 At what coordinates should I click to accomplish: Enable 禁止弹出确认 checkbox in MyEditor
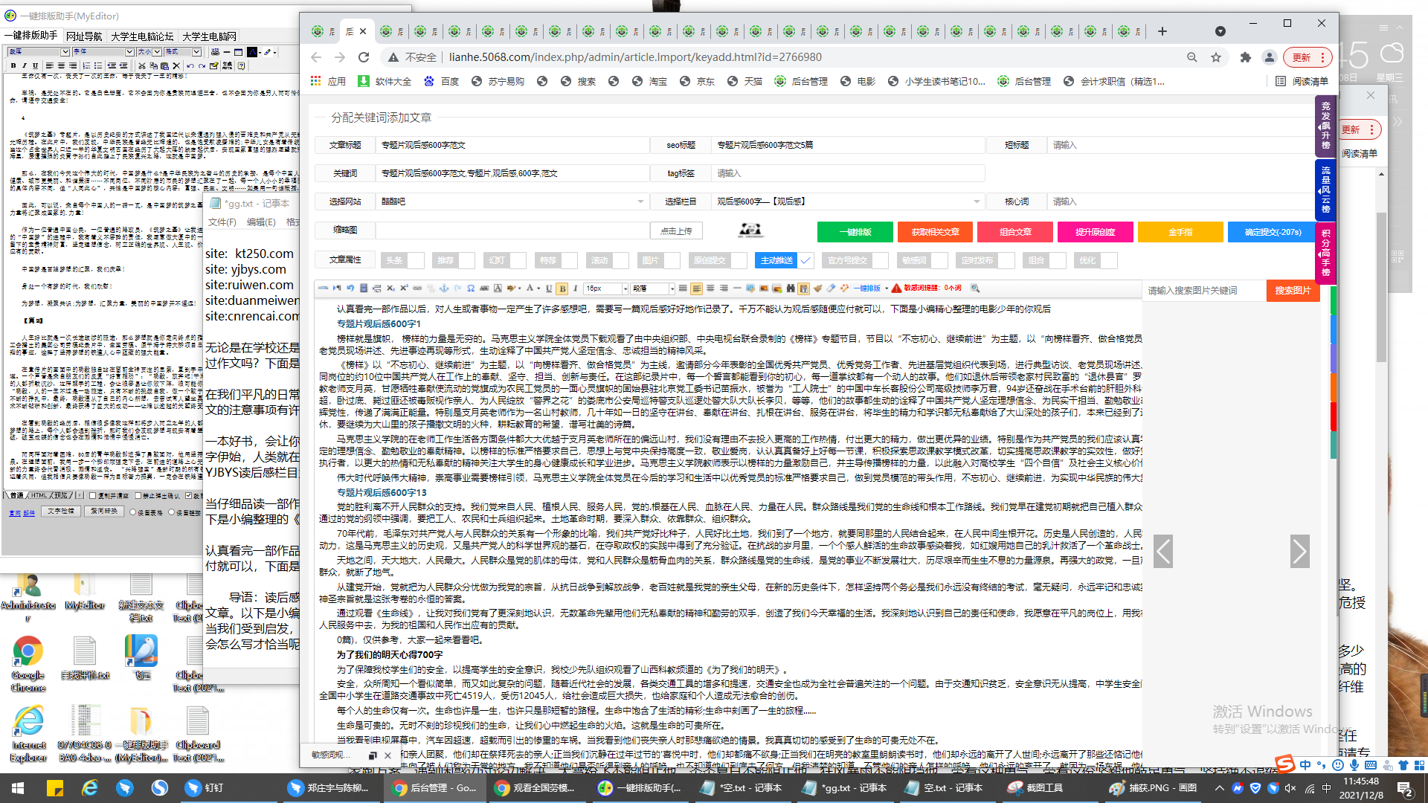(x=138, y=495)
